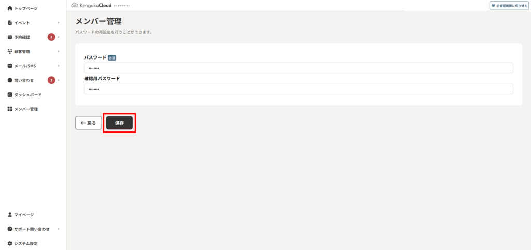Click the document icon beside イベント
Image resolution: width=531 pixels, height=250 pixels.
(x=10, y=23)
